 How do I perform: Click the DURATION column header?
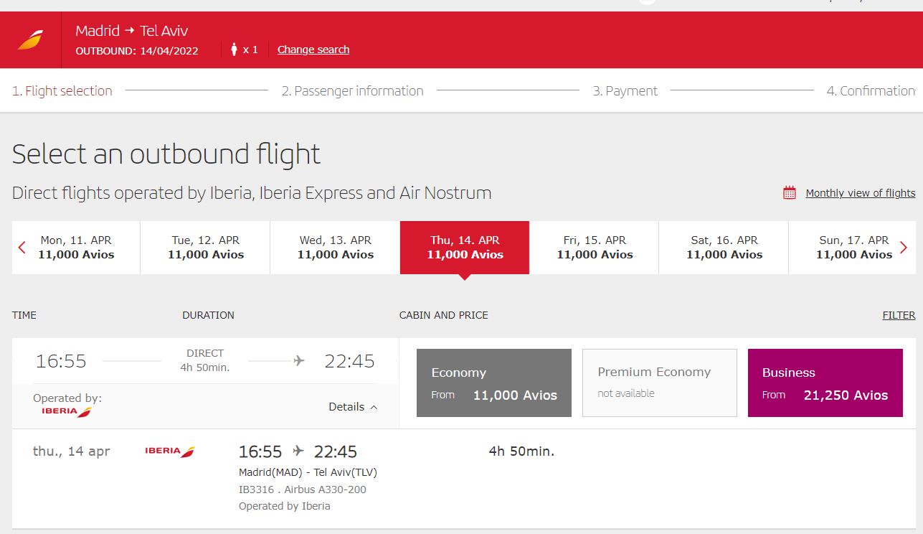[x=208, y=315]
